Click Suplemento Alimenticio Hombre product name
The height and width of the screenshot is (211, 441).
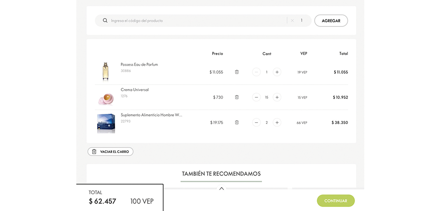[151, 115]
